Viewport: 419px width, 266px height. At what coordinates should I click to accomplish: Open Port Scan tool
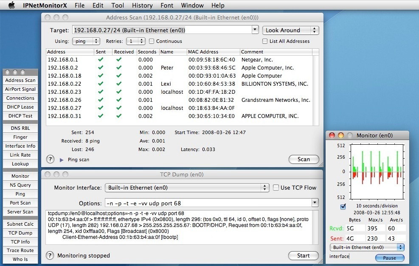click(20, 203)
